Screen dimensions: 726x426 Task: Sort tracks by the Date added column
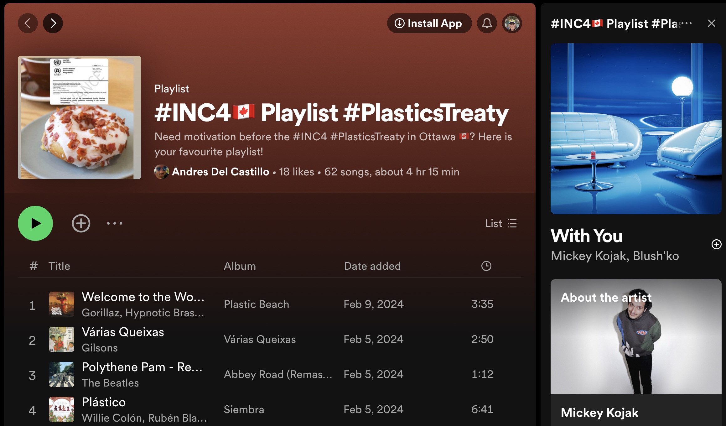(x=372, y=266)
